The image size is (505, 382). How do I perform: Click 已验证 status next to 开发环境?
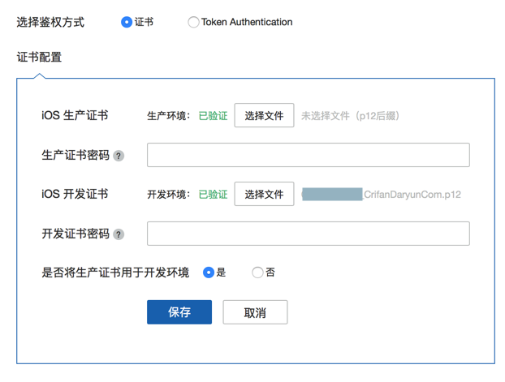click(213, 195)
